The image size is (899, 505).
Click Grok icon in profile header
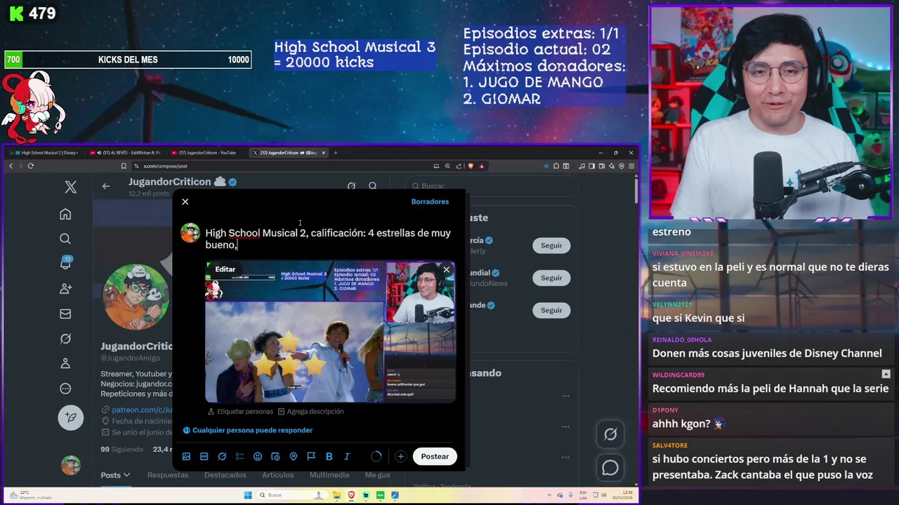[x=351, y=186]
